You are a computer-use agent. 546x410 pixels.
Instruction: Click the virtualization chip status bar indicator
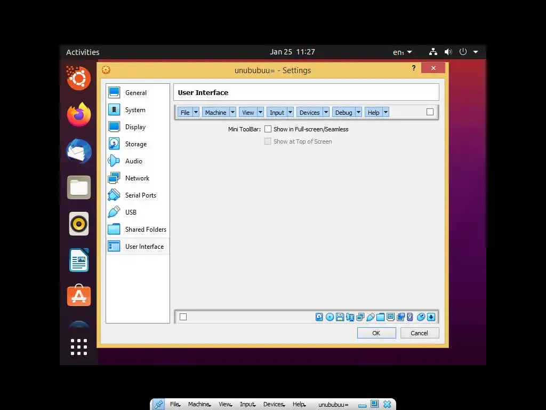pos(410,317)
